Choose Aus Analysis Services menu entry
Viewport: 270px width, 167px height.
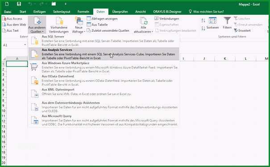tap(104, 54)
